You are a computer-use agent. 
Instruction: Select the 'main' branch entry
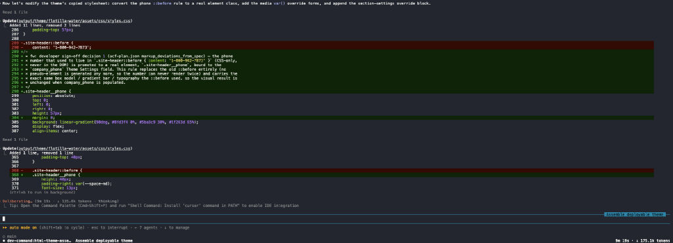coord(12,236)
